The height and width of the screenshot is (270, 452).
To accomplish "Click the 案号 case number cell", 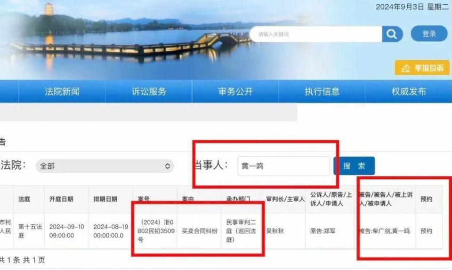I will [x=156, y=231].
